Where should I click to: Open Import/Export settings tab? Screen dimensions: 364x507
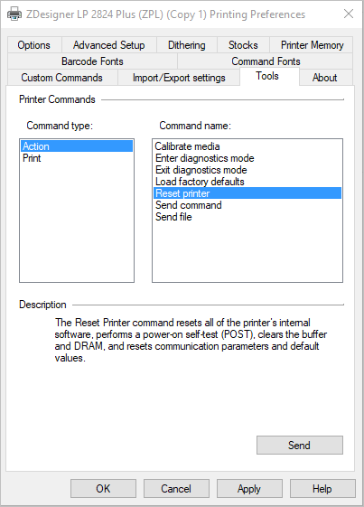179,78
